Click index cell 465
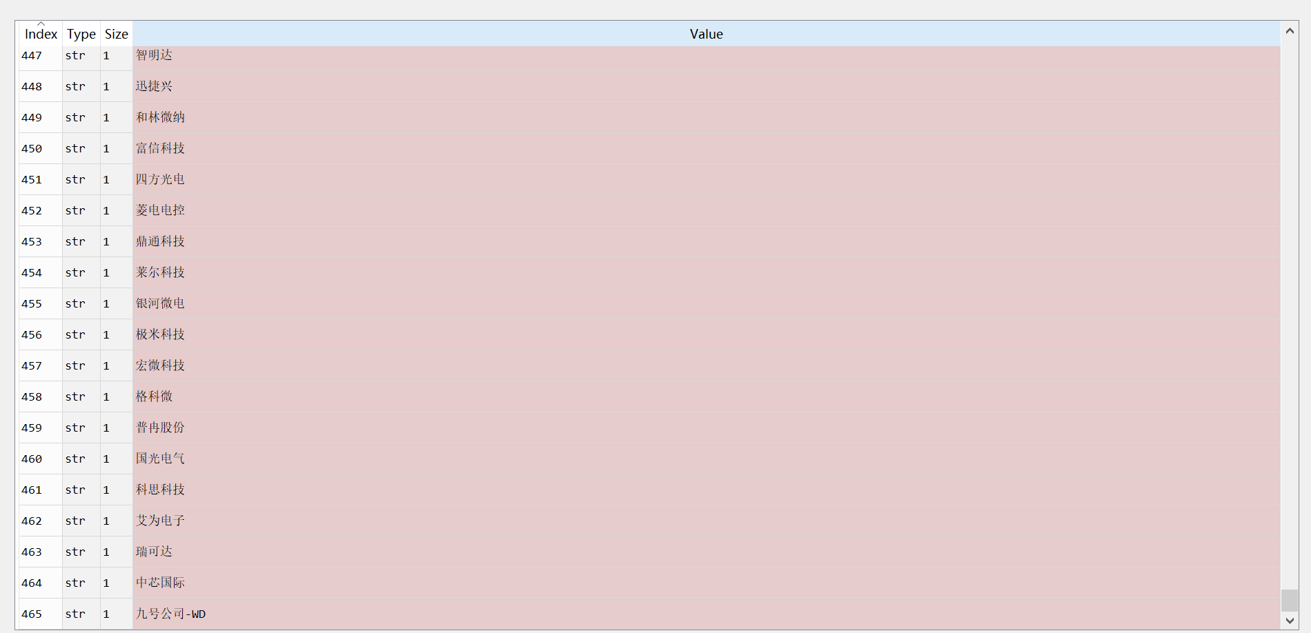This screenshot has width=1311, height=633. point(41,614)
